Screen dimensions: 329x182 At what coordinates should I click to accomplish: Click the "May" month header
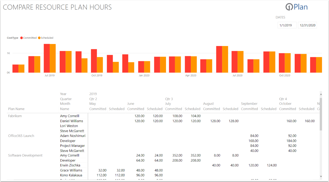coord(93,104)
